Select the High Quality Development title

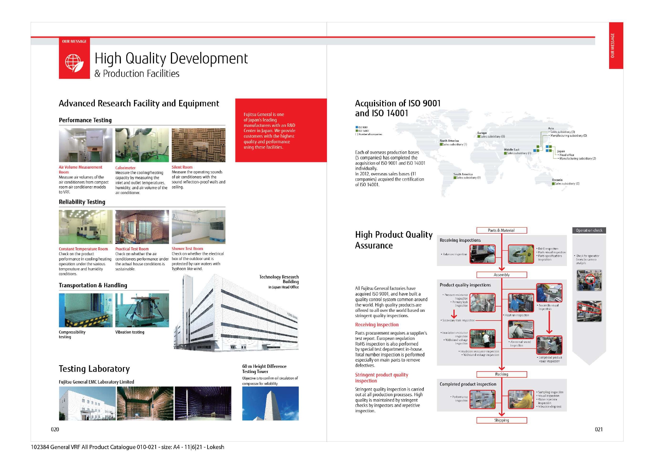(171, 59)
